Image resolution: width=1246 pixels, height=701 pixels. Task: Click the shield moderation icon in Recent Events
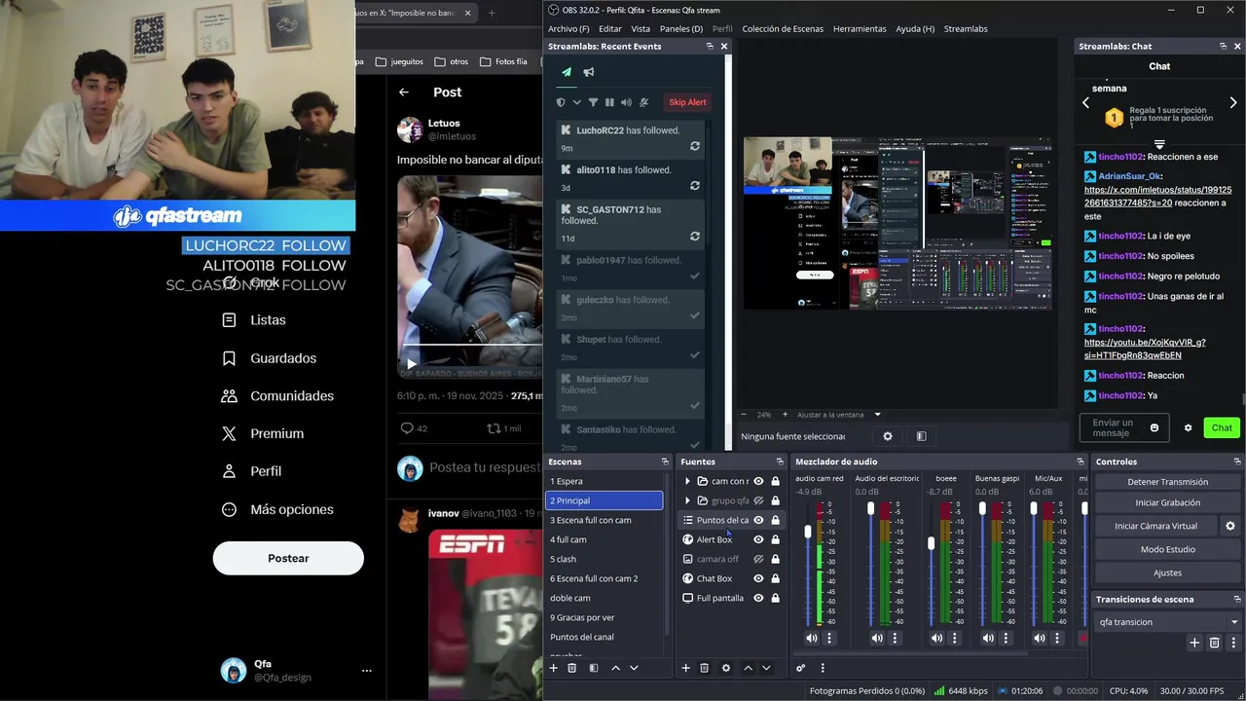(x=561, y=102)
